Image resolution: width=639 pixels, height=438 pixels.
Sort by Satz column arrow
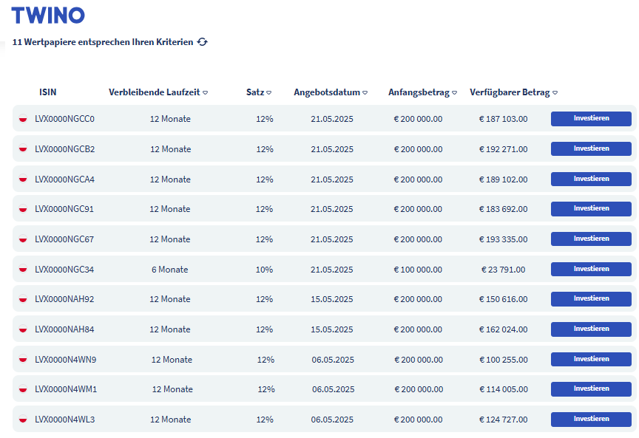coord(269,93)
